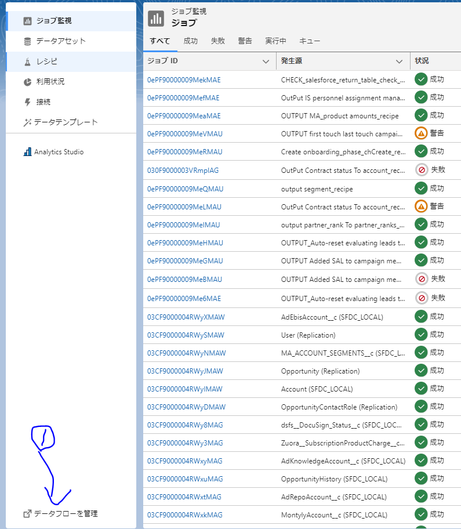
Task: Open job 0ePF90000009MeHMAU
Action: pyautogui.click(x=185, y=243)
